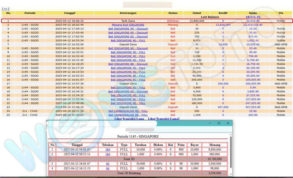Click the Lihat Transaksi Lama link

pyautogui.click(x=129, y=119)
